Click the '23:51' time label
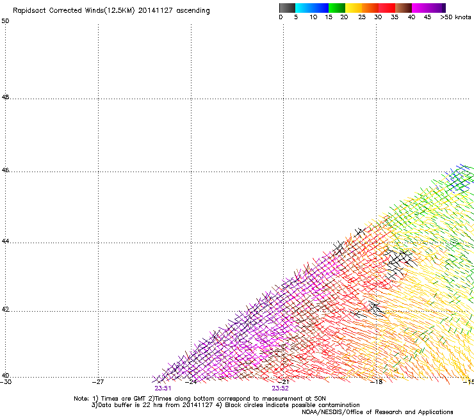This screenshot has height=416, width=474. click(163, 388)
